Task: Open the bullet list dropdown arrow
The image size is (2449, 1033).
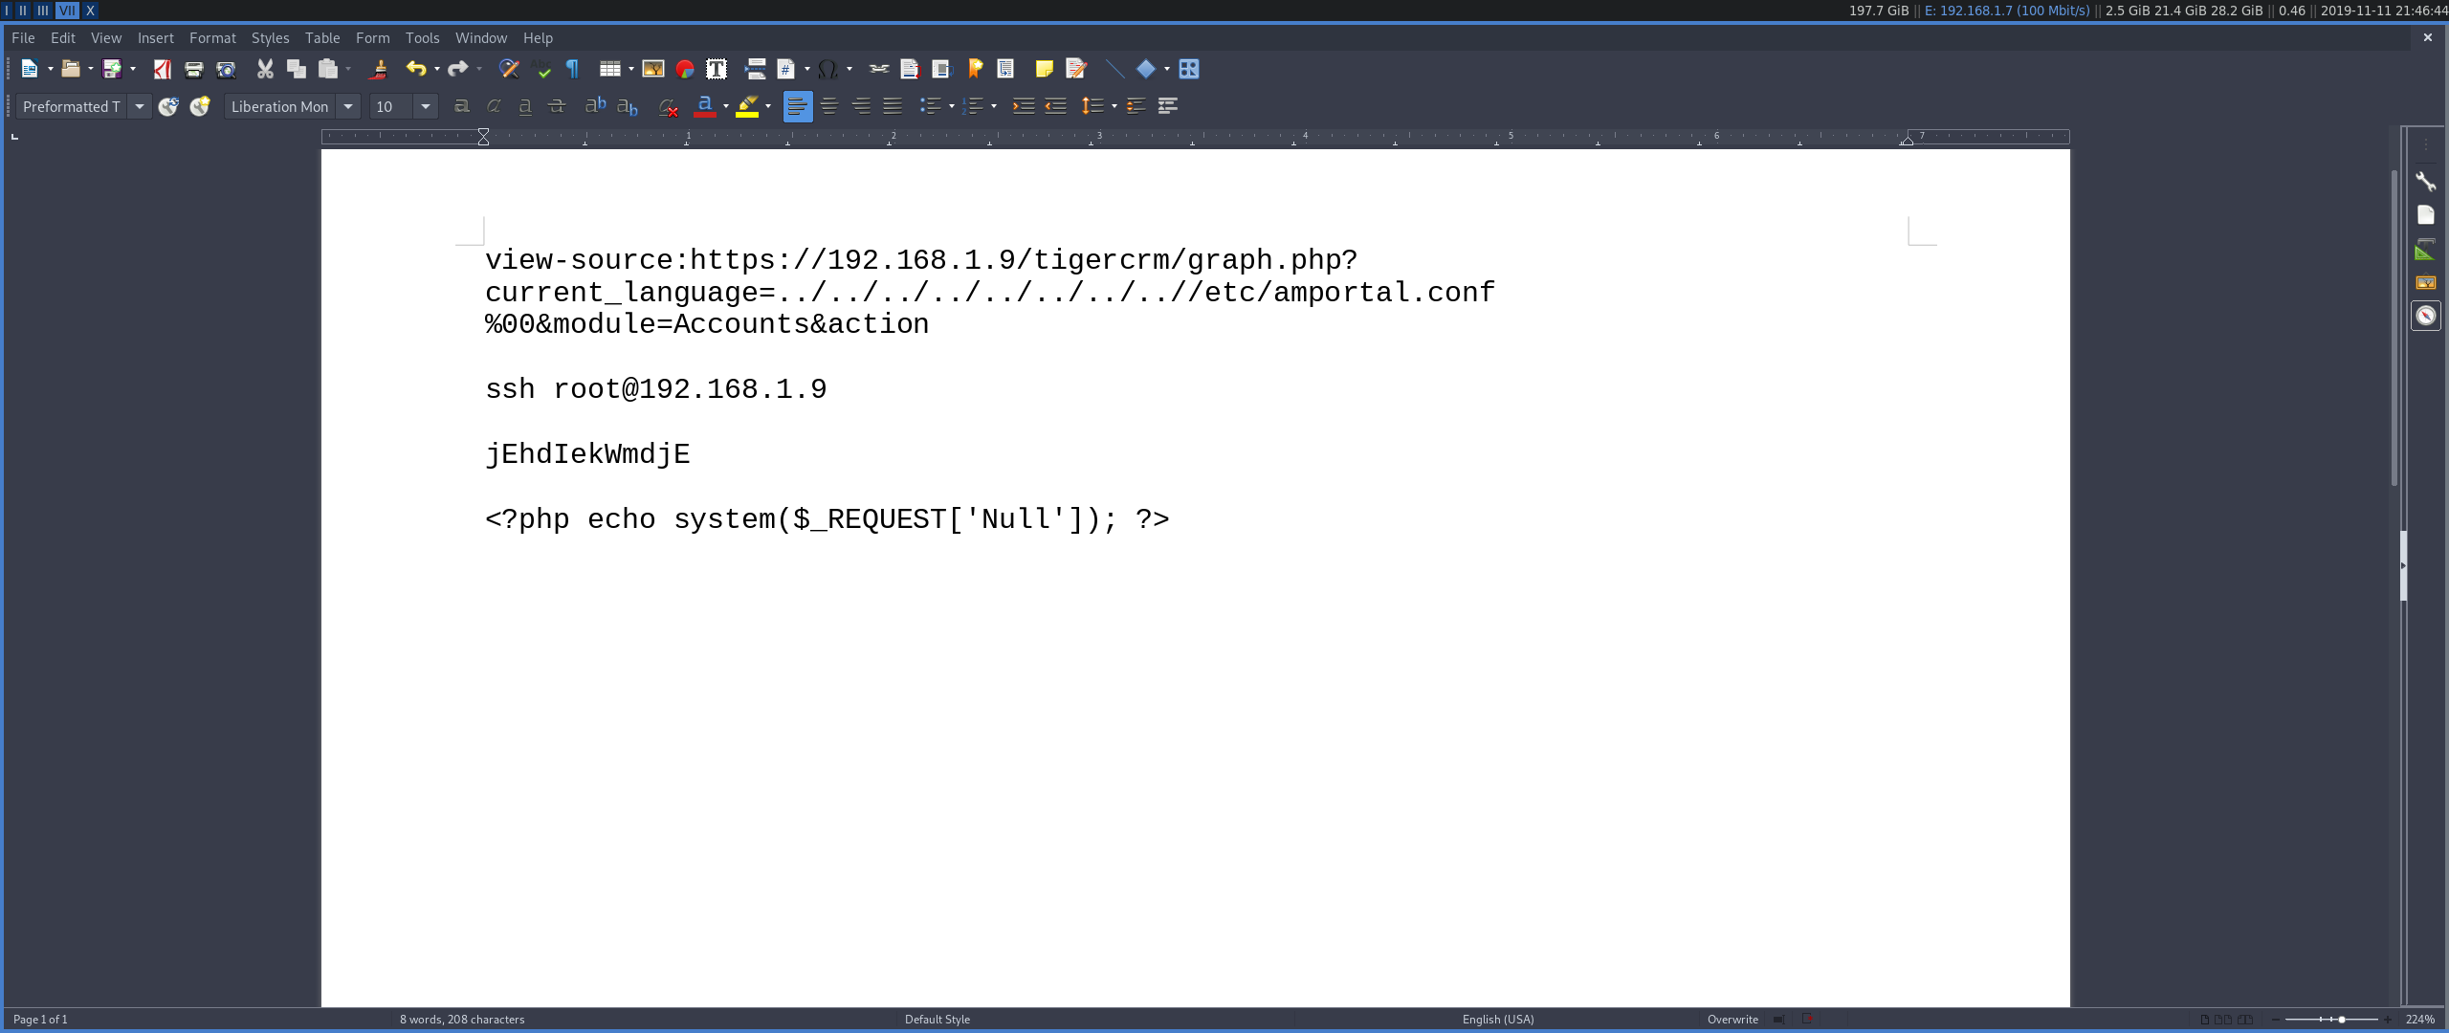Action: [x=952, y=106]
